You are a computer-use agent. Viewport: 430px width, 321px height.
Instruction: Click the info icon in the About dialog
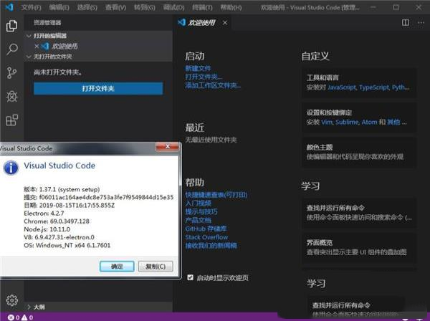tap(11, 168)
